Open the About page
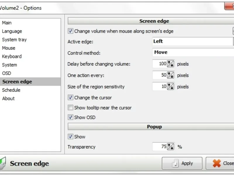This screenshot has width=234, height=175. [x=8, y=99]
